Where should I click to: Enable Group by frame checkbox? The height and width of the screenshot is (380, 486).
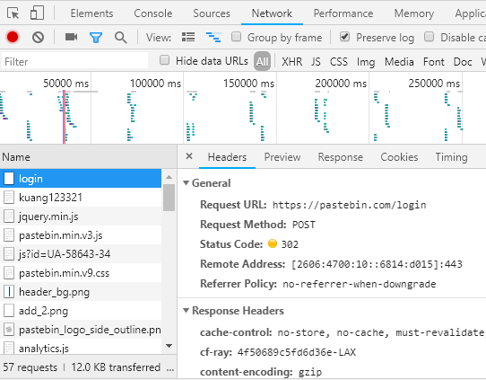click(x=236, y=37)
